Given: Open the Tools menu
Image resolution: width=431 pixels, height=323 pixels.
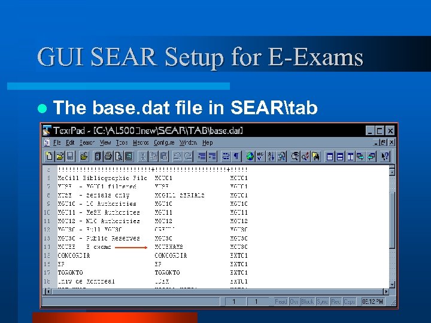Looking at the screenshot, I should click(x=122, y=142).
